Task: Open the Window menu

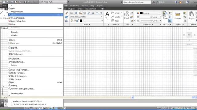Action: [x=84, y=6]
